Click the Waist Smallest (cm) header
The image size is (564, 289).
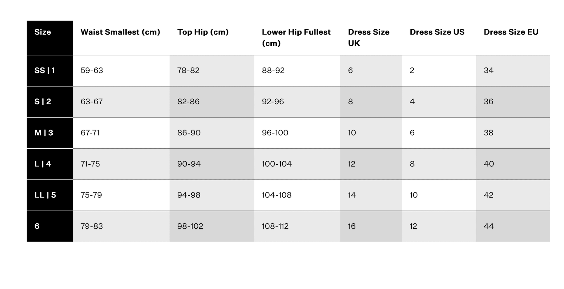[x=120, y=32]
